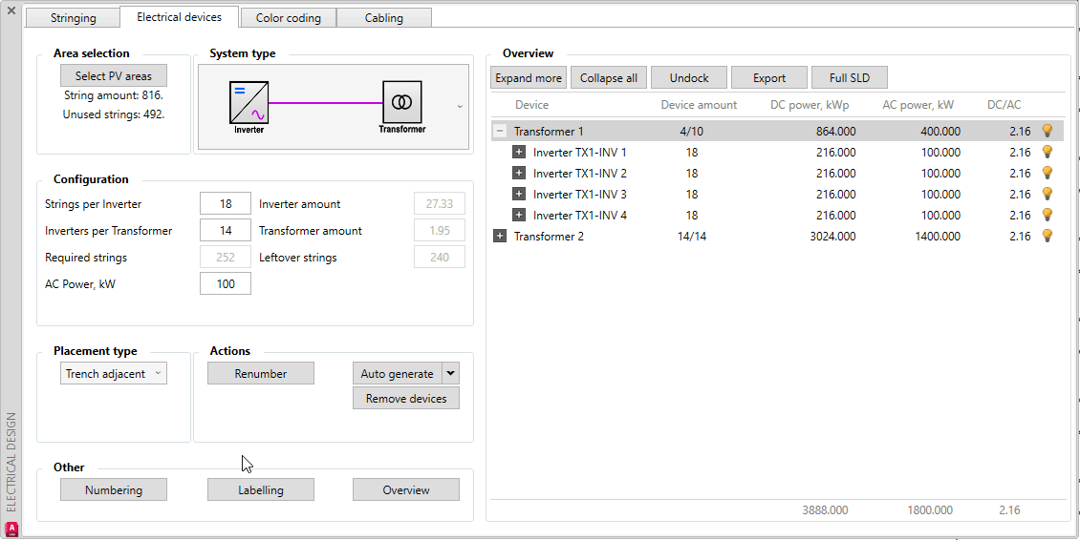1080x540 pixels.
Task: Open the Cabling tab
Action: (x=383, y=18)
